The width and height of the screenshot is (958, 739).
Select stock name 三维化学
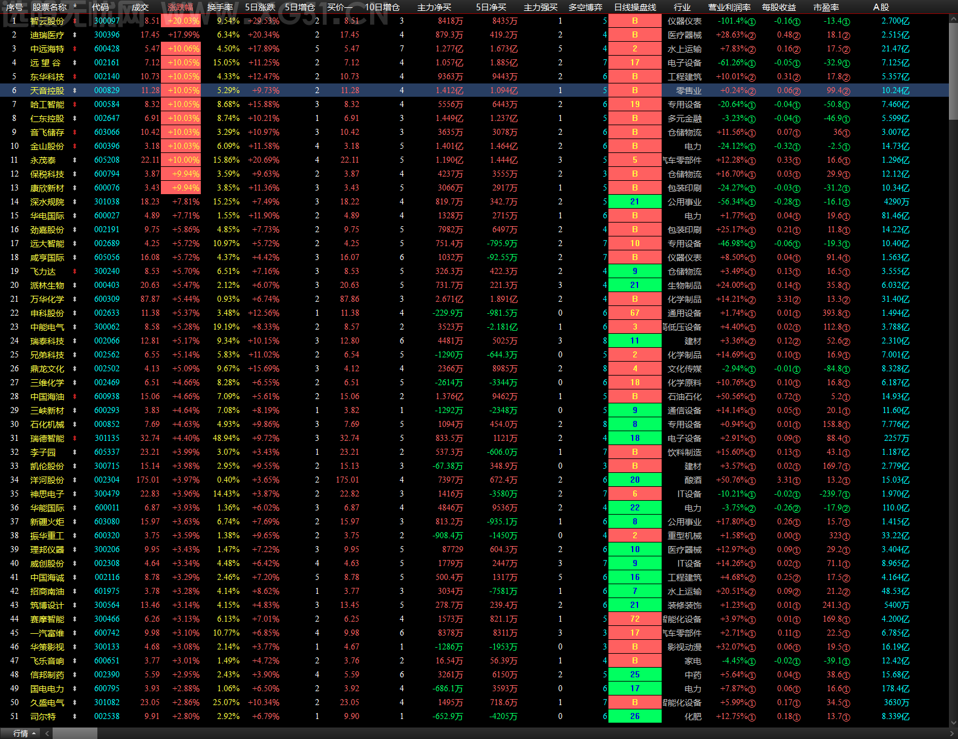coord(47,383)
